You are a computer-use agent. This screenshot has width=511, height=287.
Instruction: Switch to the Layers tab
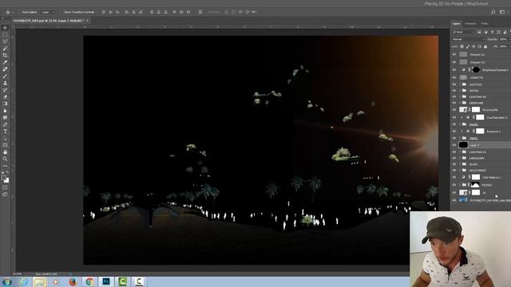(456, 24)
